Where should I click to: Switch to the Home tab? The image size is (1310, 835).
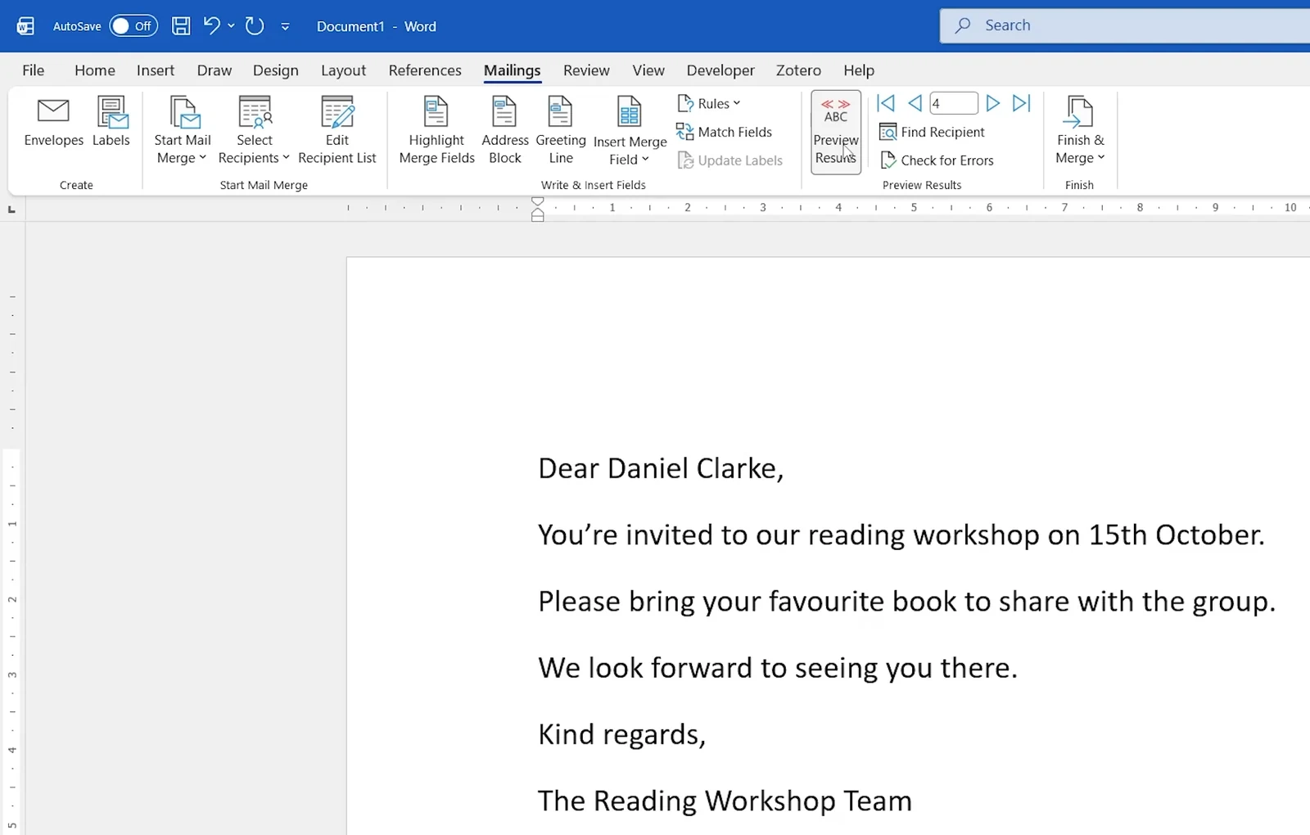pyautogui.click(x=95, y=70)
